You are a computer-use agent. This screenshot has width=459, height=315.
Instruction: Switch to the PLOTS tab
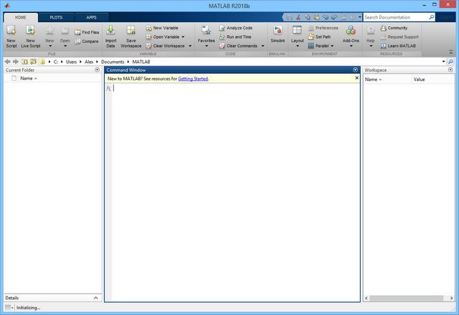(56, 16)
